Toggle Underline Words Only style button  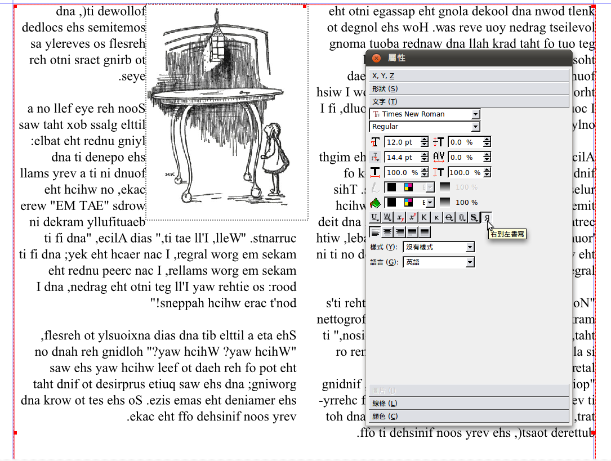[x=387, y=217]
